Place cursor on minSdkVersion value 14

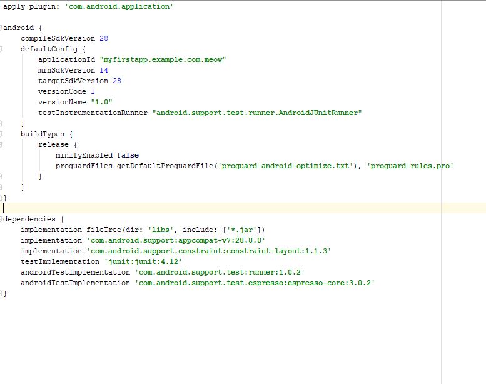coord(104,70)
